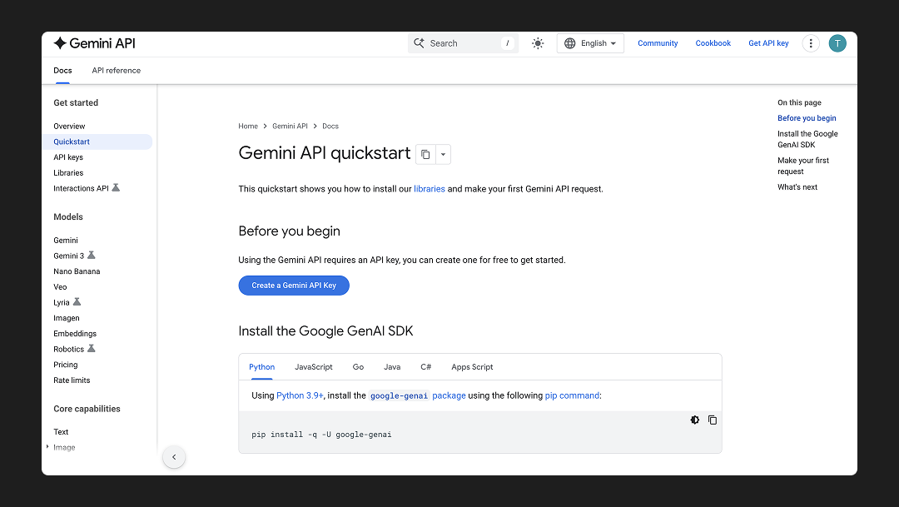Open Embeddings in the sidebar
Viewport: 899px width, 507px height.
pyautogui.click(x=75, y=333)
